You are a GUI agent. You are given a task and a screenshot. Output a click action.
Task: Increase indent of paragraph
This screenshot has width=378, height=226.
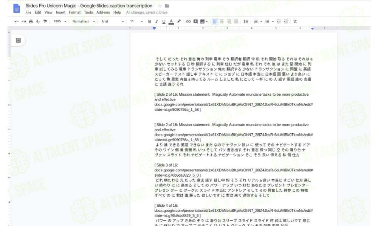click(x=286, y=21)
